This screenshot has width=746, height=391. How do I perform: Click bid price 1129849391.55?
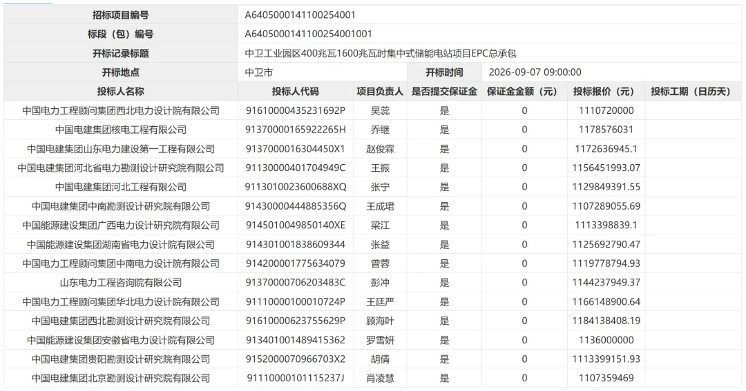[x=606, y=187]
